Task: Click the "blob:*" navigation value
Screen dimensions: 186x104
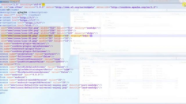Action: [30, 25]
